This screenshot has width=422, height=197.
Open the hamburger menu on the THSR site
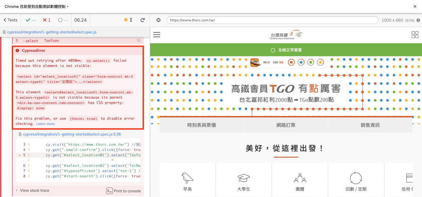tap(157, 35)
